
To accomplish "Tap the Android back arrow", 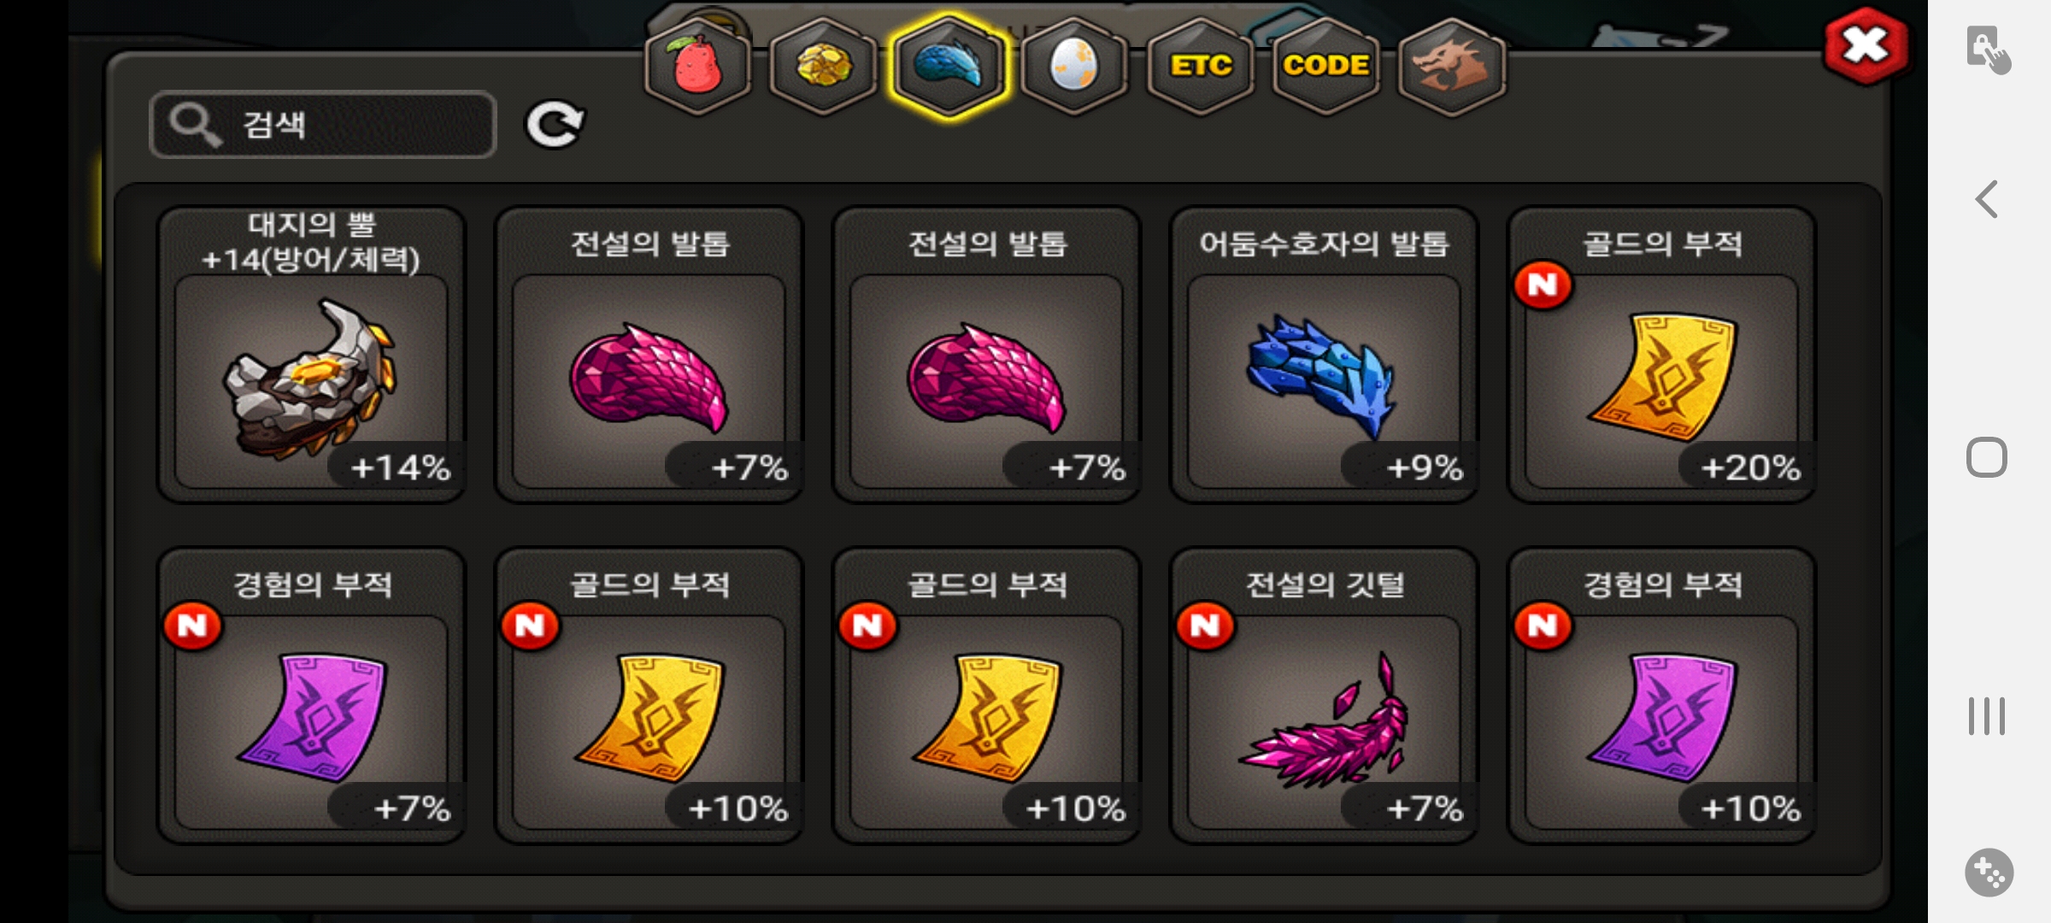I will click(x=1987, y=200).
